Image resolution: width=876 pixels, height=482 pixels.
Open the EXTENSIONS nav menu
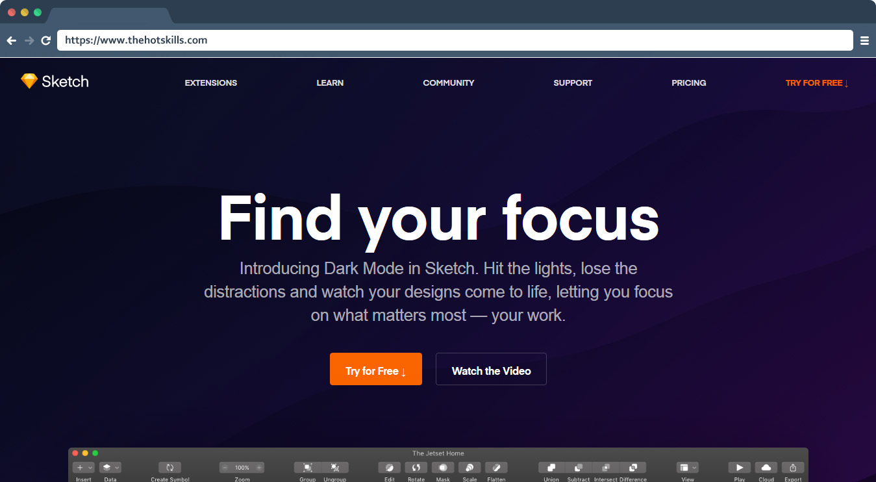pyautogui.click(x=211, y=83)
